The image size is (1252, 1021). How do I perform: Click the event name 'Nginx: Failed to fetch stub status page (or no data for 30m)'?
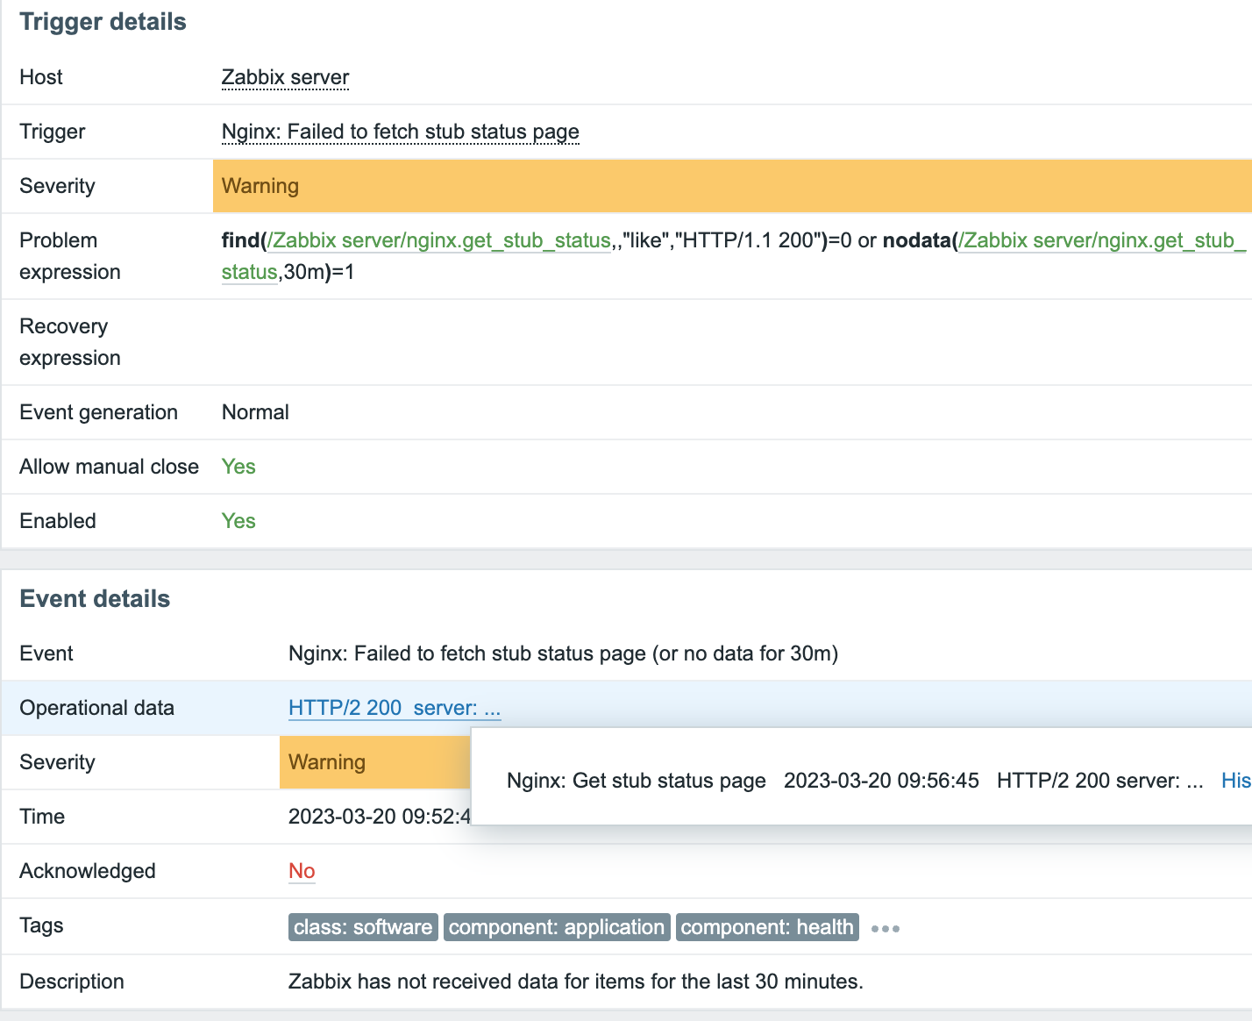563,653
